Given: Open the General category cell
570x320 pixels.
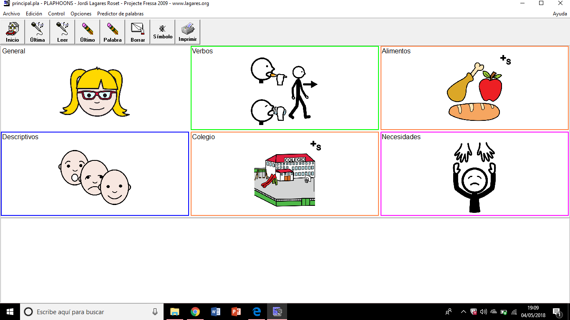Looking at the screenshot, I should pyautogui.click(x=95, y=88).
